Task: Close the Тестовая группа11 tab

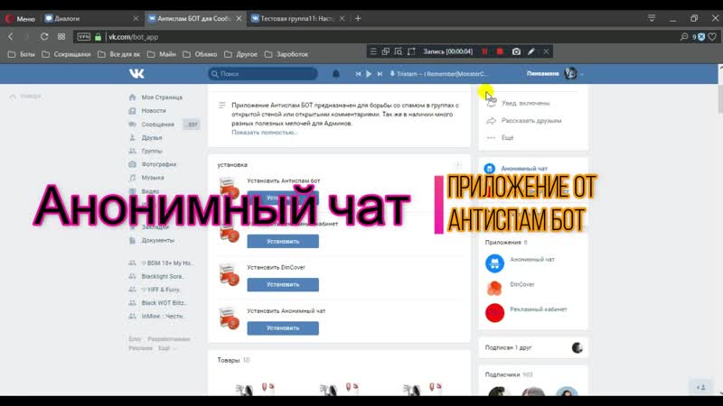Action: point(342,19)
